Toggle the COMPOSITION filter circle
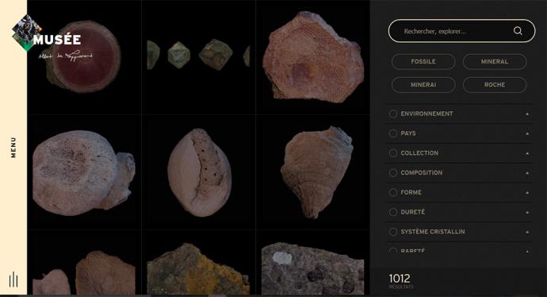 (x=393, y=172)
